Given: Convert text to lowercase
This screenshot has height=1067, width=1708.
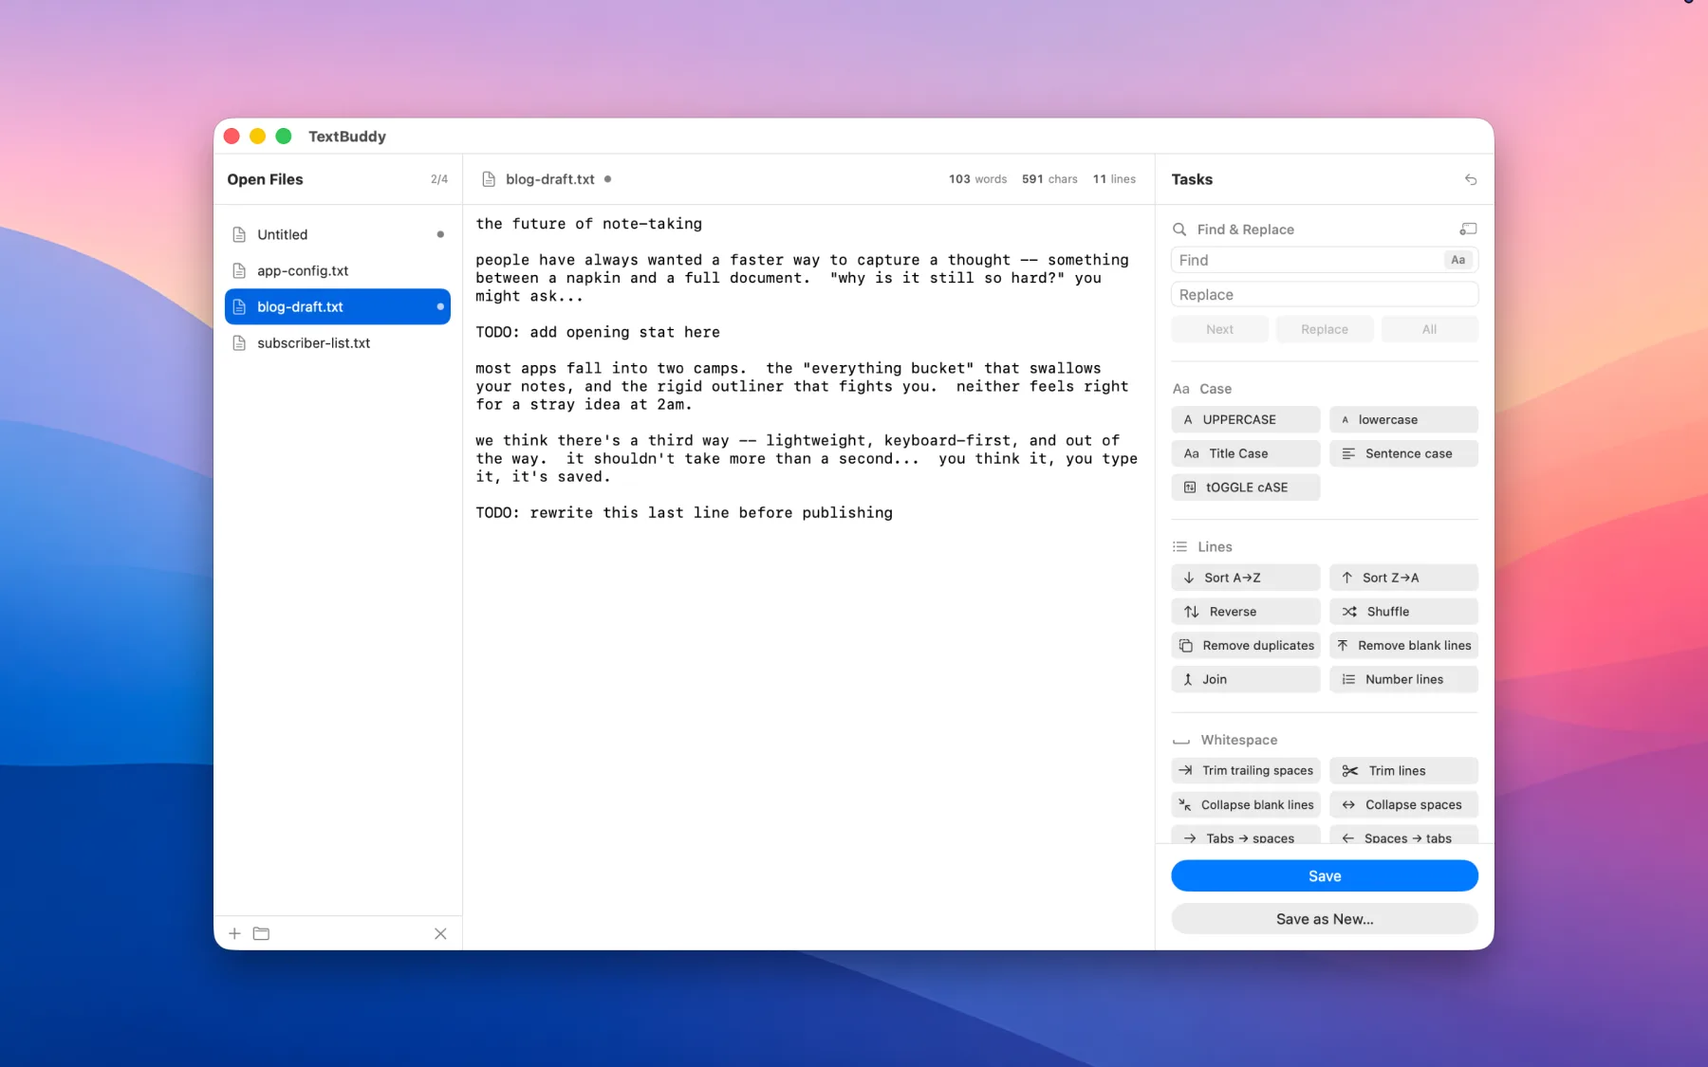Looking at the screenshot, I should point(1403,419).
